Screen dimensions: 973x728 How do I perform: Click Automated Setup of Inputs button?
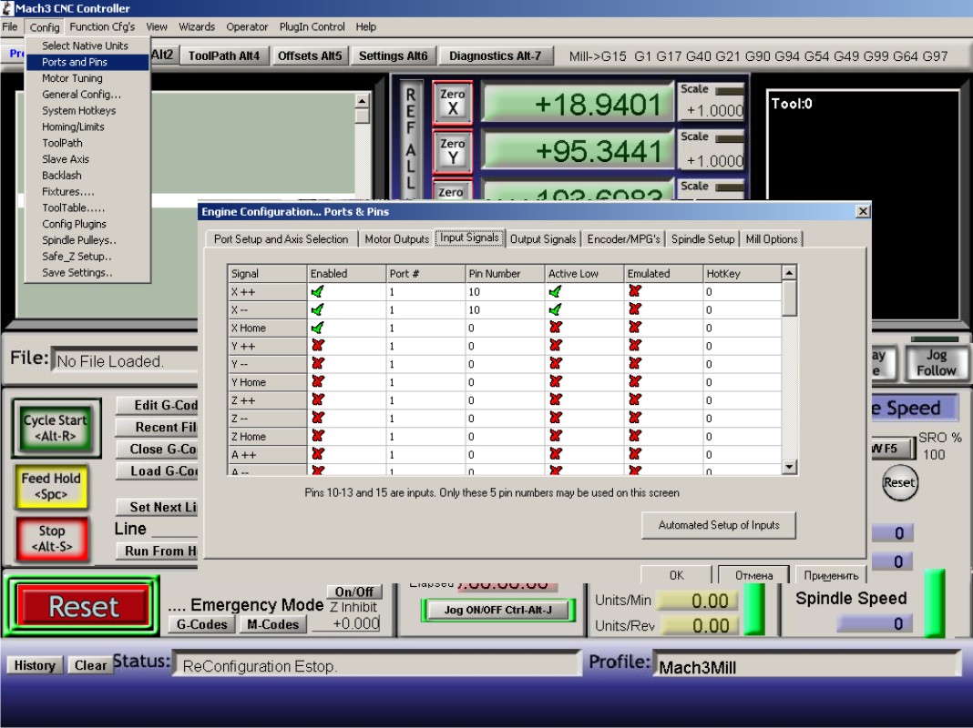[718, 525]
